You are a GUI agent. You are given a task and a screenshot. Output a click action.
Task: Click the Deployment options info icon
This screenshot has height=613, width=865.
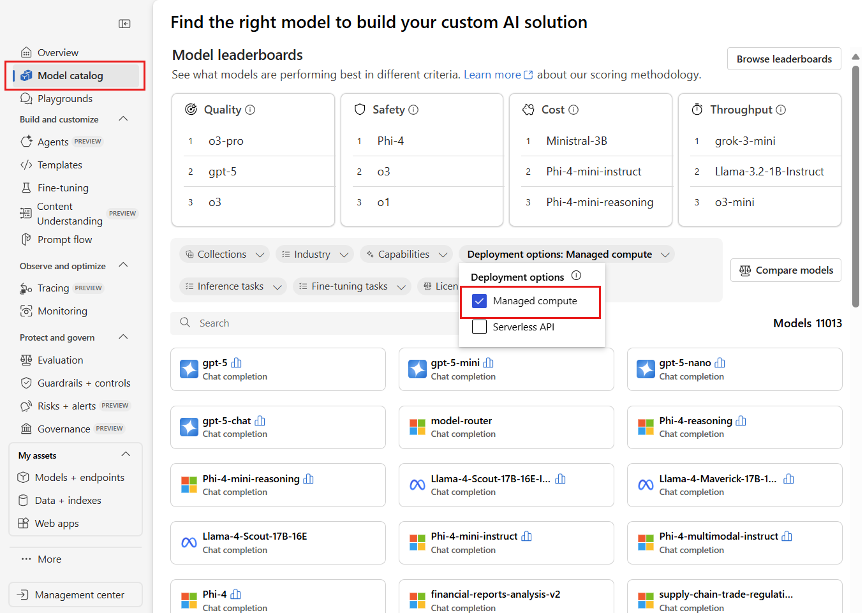[x=576, y=276]
